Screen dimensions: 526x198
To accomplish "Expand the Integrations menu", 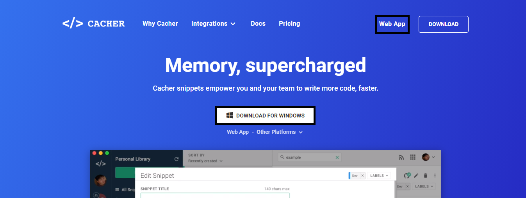I will point(213,24).
